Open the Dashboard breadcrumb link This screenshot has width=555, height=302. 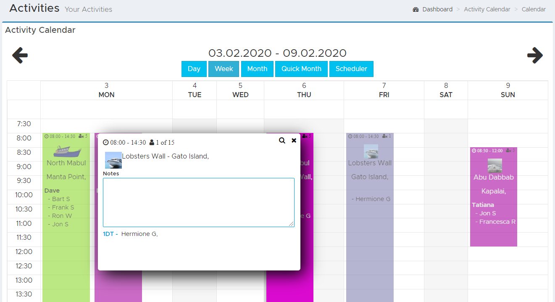coord(437,9)
